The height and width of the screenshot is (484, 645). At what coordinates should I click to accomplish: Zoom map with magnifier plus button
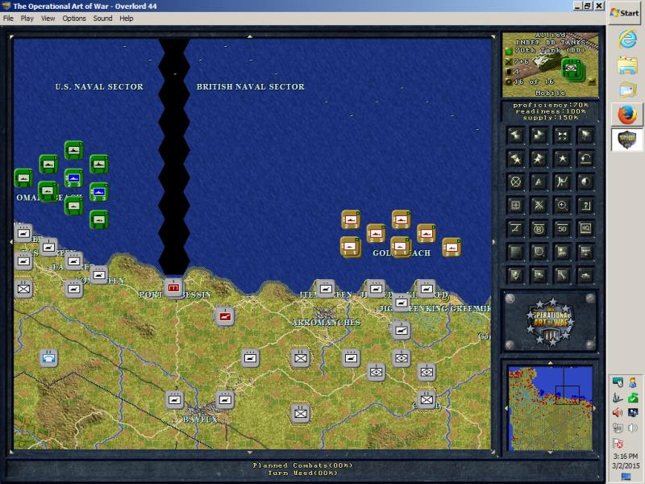pos(562,206)
